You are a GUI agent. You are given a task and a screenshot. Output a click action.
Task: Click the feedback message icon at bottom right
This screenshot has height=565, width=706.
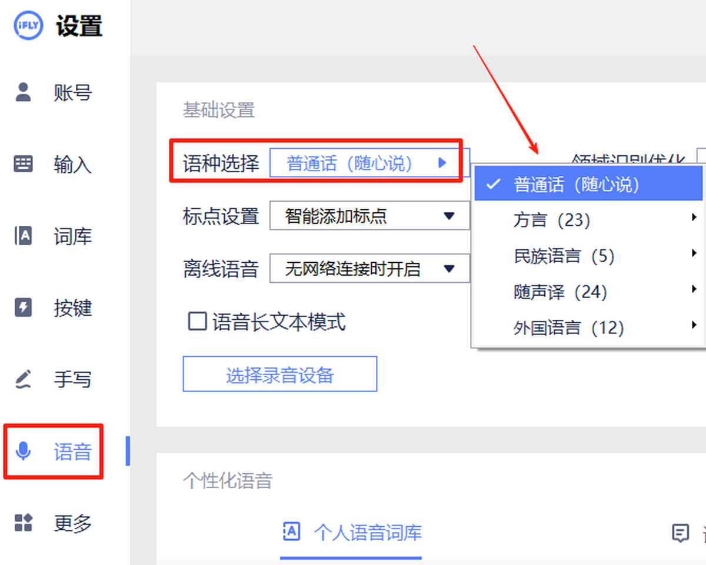[681, 534]
